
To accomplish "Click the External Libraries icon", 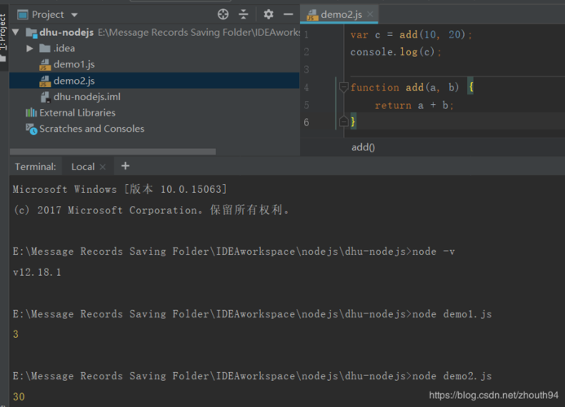I will (x=31, y=113).
